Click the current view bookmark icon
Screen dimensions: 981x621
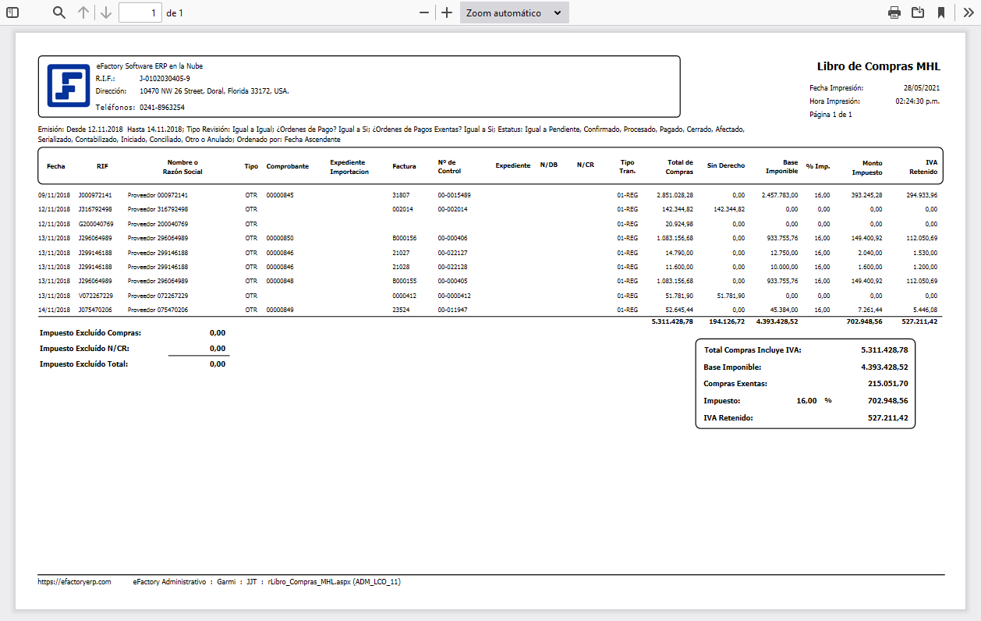point(941,12)
